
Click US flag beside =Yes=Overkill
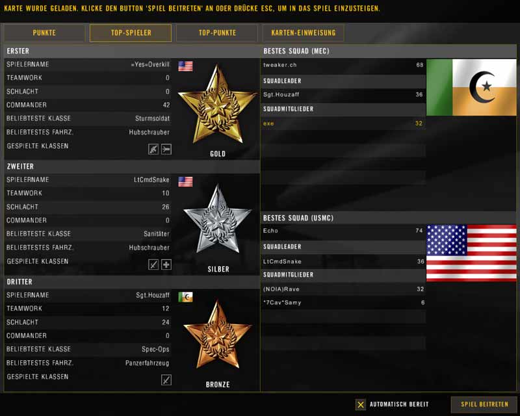pyautogui.click(x=185, y=66)
